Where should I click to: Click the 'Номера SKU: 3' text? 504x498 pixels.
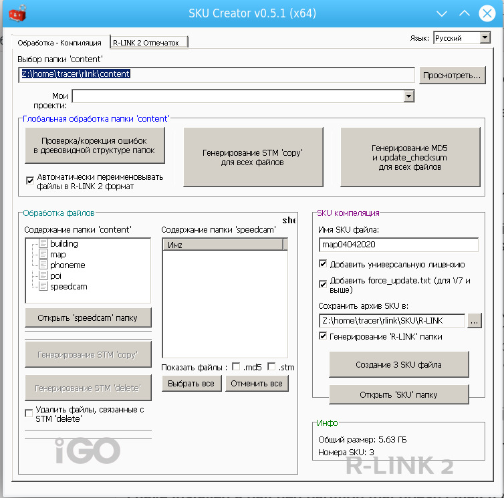pos(346,452)
